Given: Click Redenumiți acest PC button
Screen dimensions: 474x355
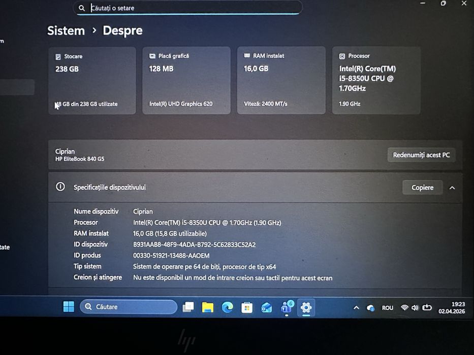Looking at the screenshot, I should (421, 155).
